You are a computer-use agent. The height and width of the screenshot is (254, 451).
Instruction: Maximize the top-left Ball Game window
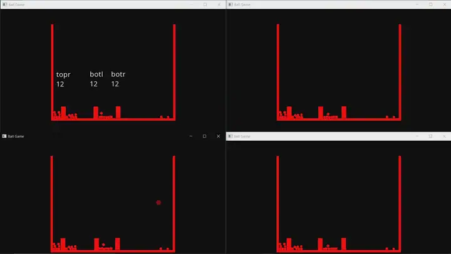coord(205,4)
